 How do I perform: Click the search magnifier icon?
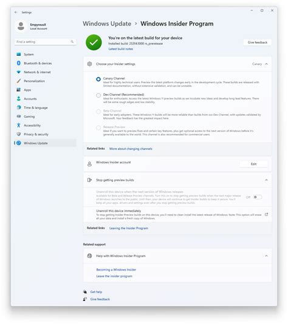[x=72, y=42]
